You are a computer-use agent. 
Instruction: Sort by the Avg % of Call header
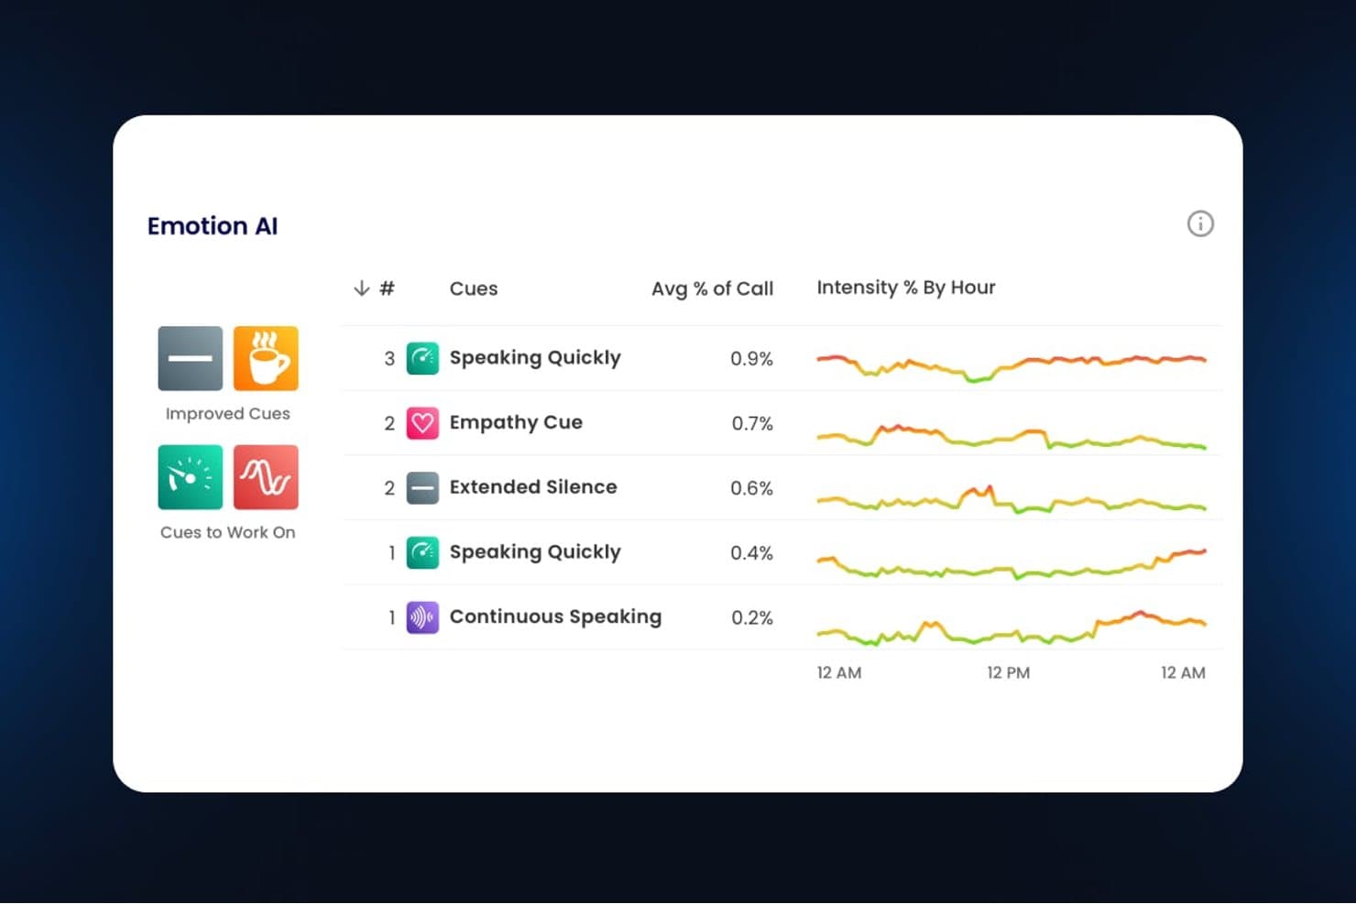[713, 289]
